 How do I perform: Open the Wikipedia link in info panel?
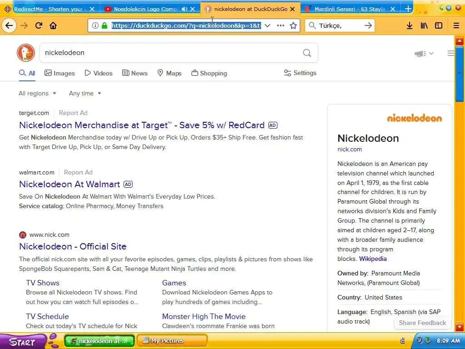373,259
